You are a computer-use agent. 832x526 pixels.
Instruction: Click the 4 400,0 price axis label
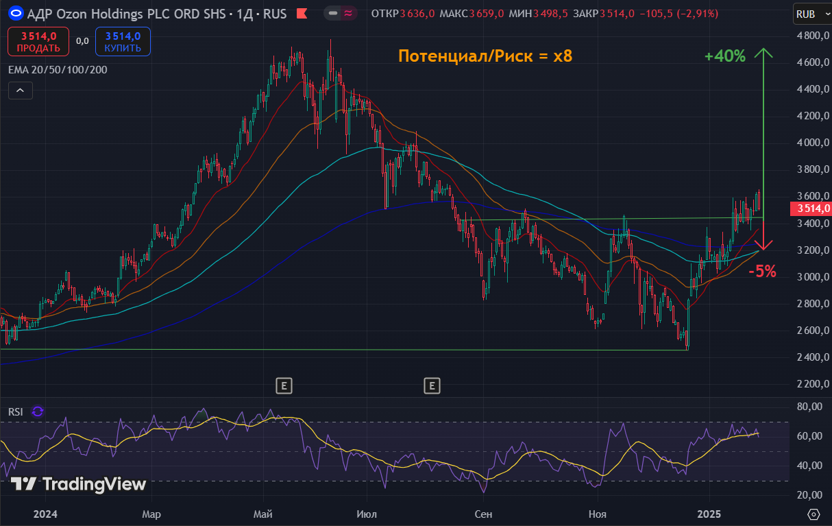tap(813, 89)
